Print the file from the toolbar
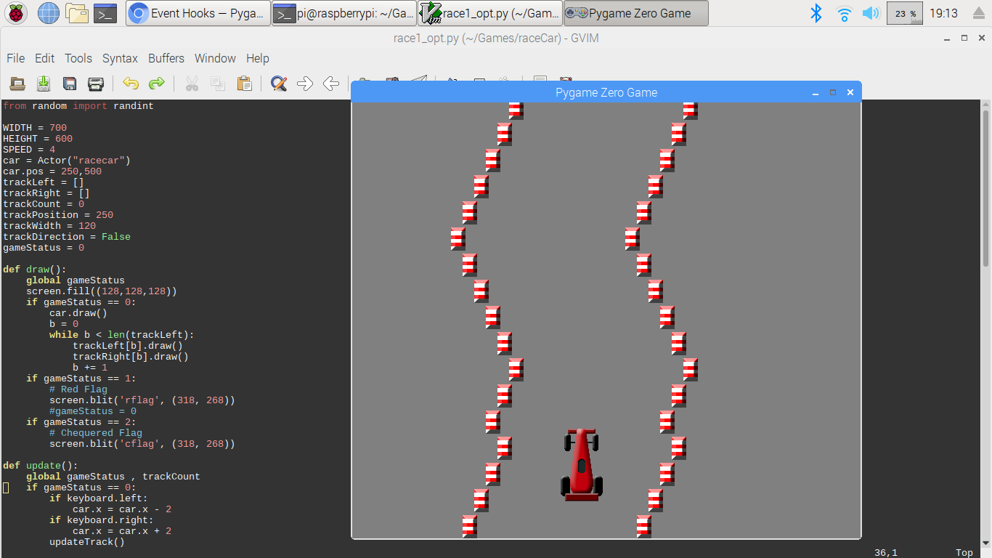This screenshot has height=558, width=992. point(95,84)
